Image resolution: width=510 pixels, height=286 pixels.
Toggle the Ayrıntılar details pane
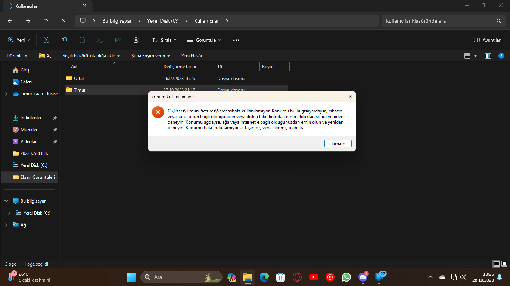tap(487, 40)
